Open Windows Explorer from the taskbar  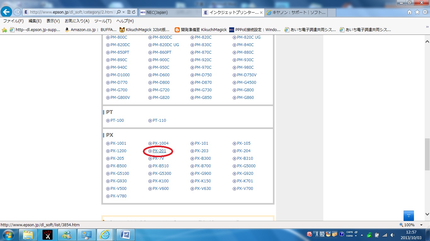click(28, 234)
